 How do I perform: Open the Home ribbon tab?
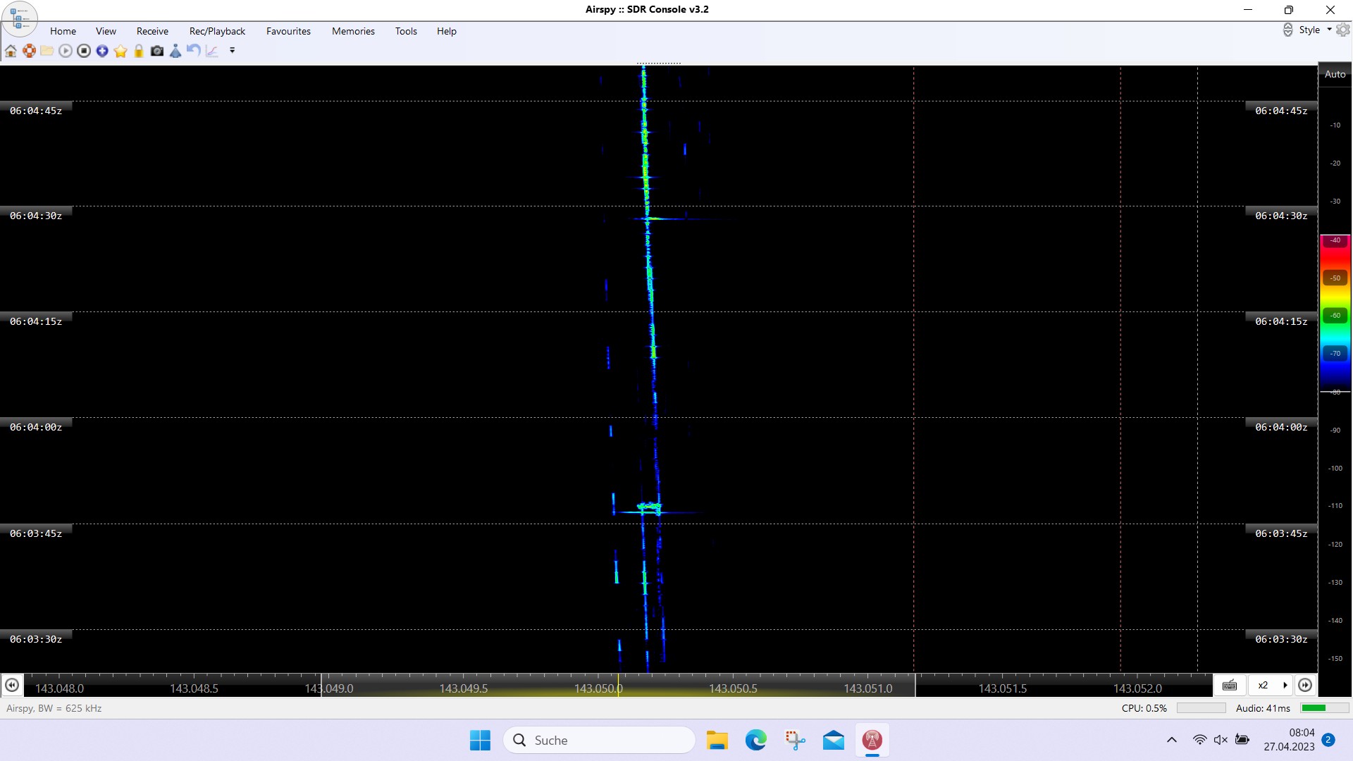[x=63, y=31]
